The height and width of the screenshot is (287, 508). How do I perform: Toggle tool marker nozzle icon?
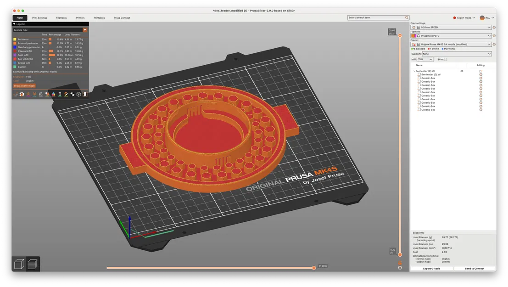85,95
